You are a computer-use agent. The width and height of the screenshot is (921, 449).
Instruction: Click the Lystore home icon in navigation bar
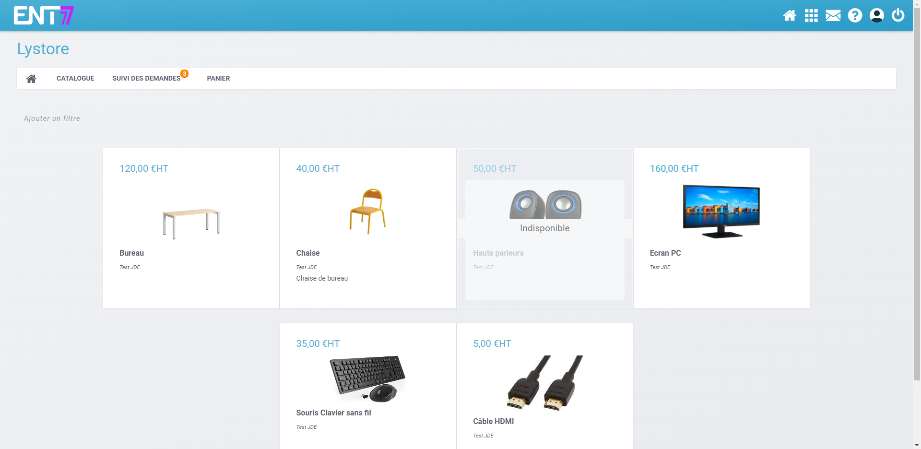point(31,79)
